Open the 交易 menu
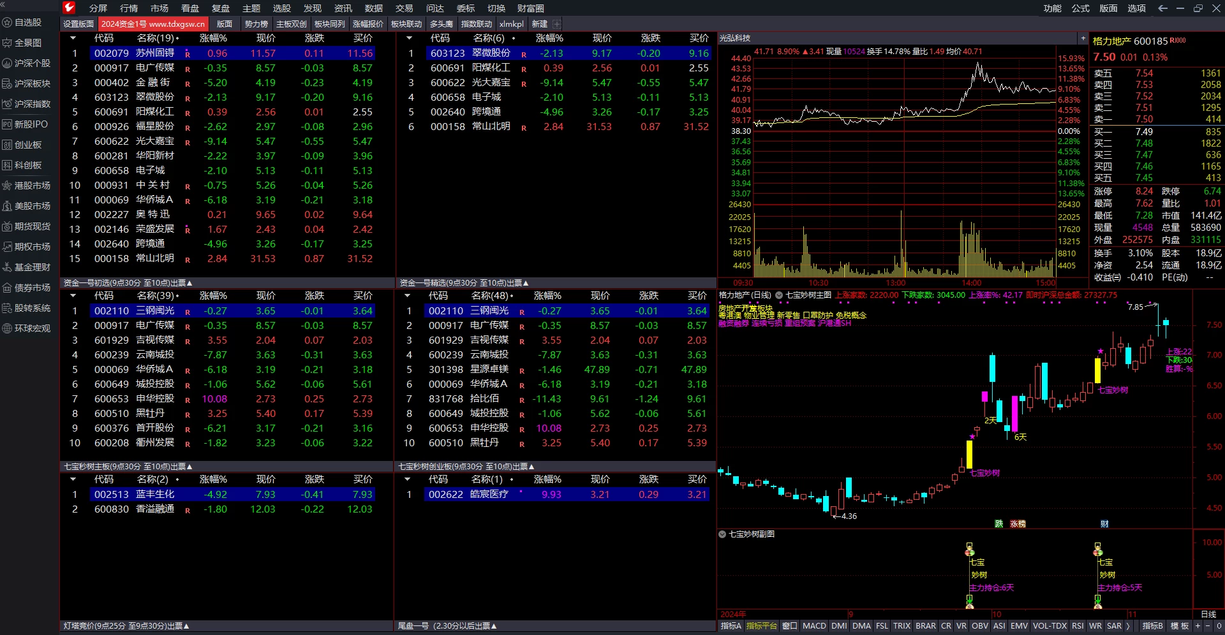 [405, 8]
